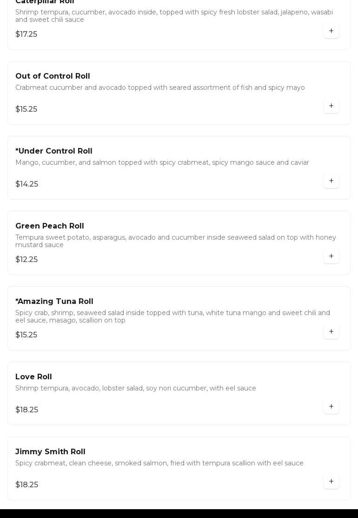The height and width of the screenshot is (518, 358).
Task: View the *Amazing Tuna Roll item
Action: [x=54, y=302]
